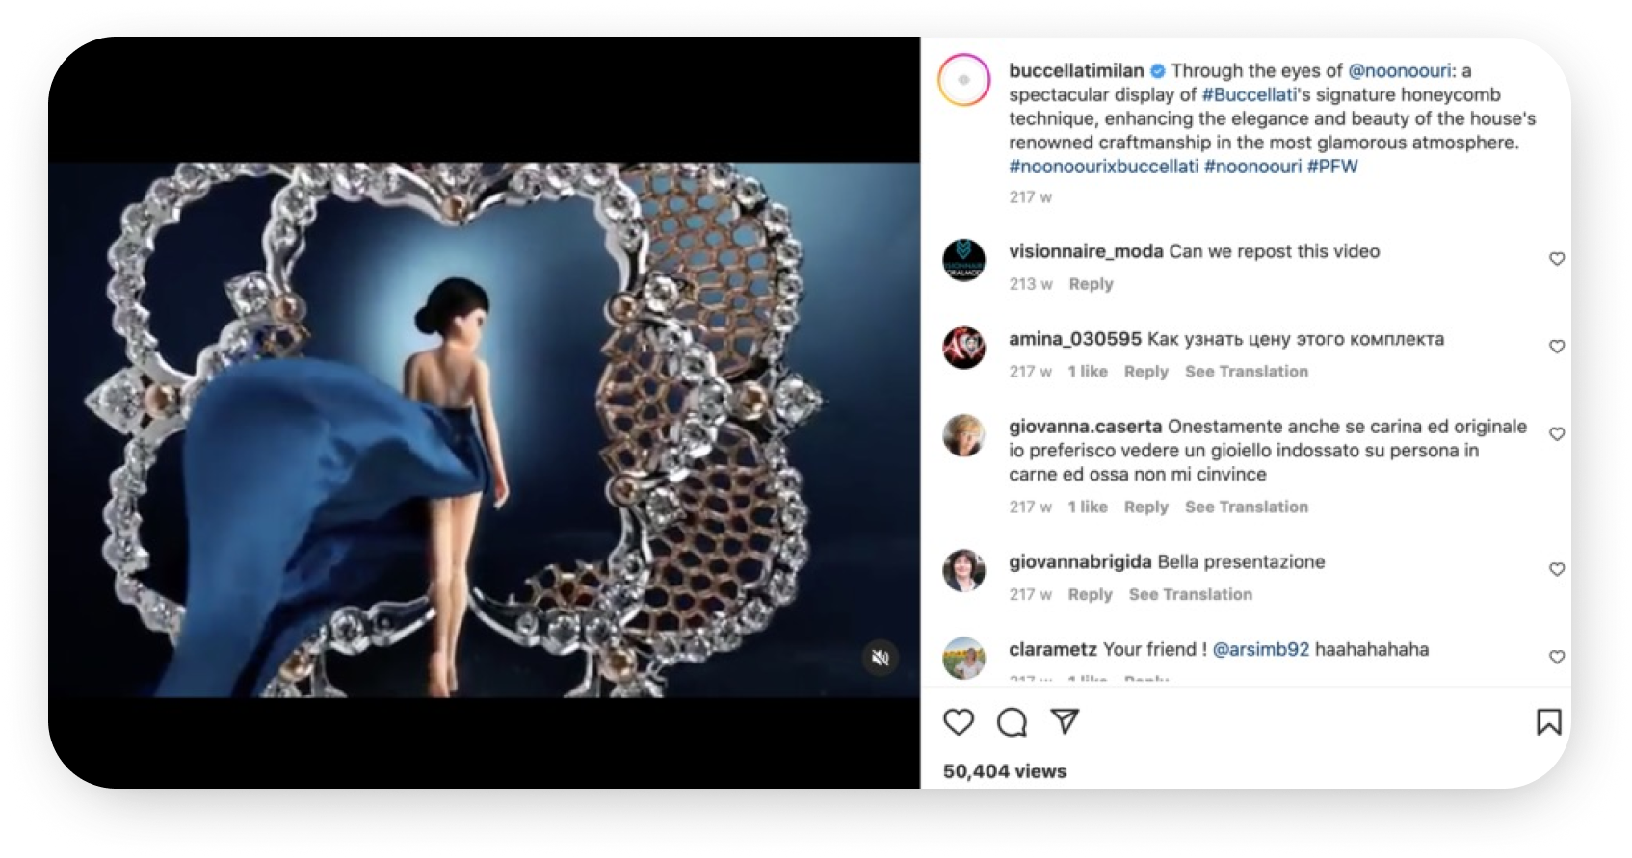The image size is (1632, 858).
Task: Like amina_030595's comment heart
Action: (1556, 347)
